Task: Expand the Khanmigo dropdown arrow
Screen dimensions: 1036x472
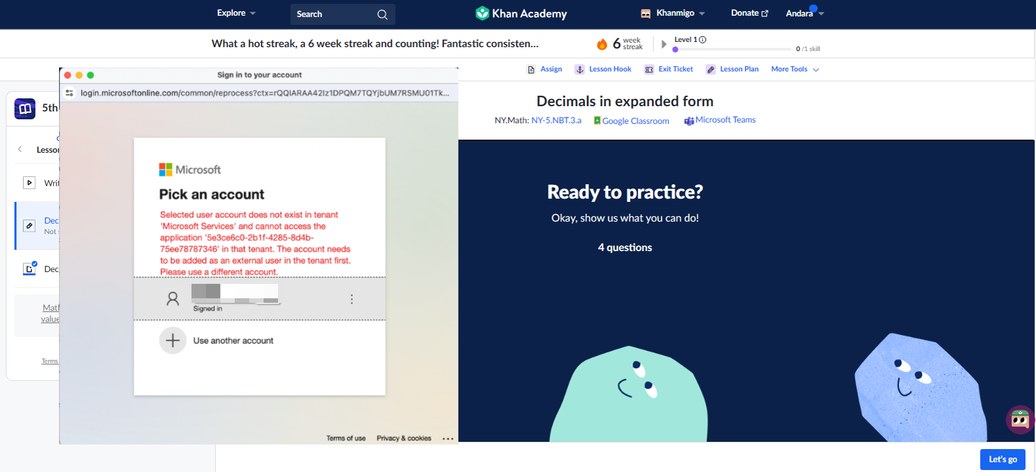Action: click(x=702, y=14)
